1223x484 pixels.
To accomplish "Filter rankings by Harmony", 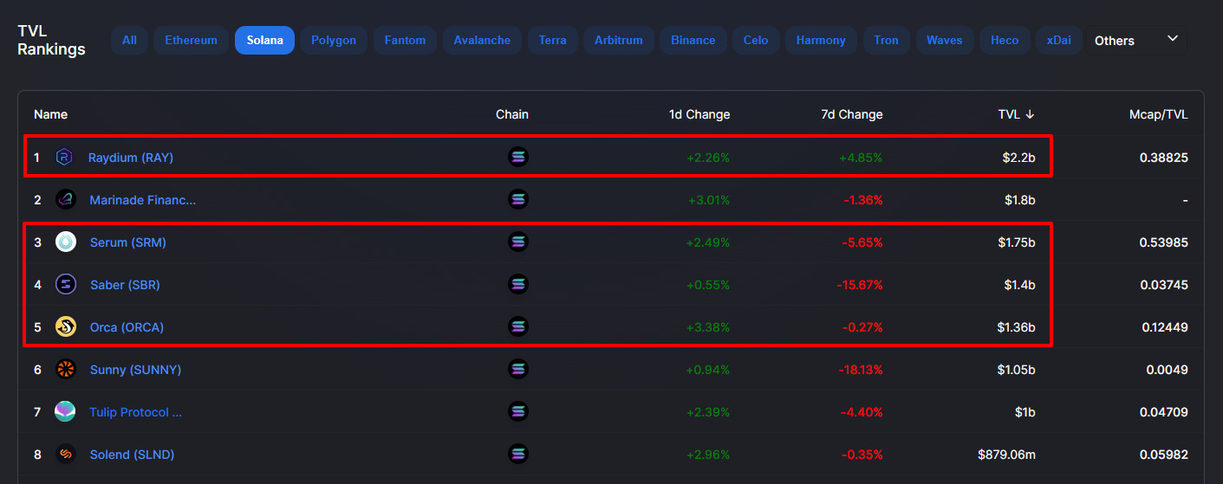I will pos(821,40).
